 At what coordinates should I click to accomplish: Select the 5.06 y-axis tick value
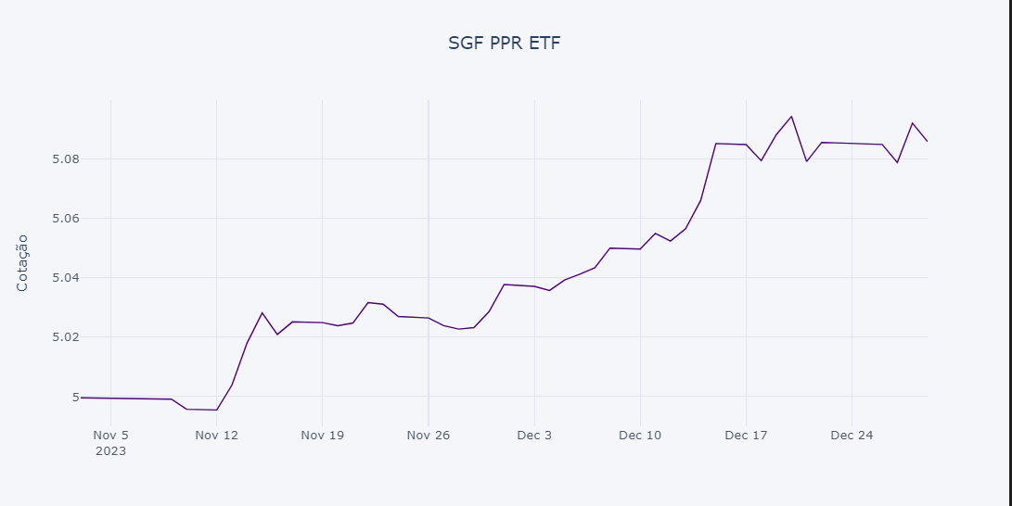(x=66, y=219)
